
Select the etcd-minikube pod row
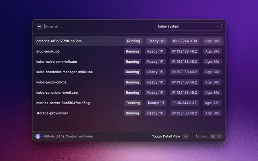tap(51, 52)
